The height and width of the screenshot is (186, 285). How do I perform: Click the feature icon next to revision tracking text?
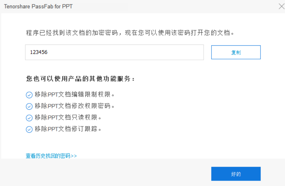pyautogui.click(x=29, y=129)
